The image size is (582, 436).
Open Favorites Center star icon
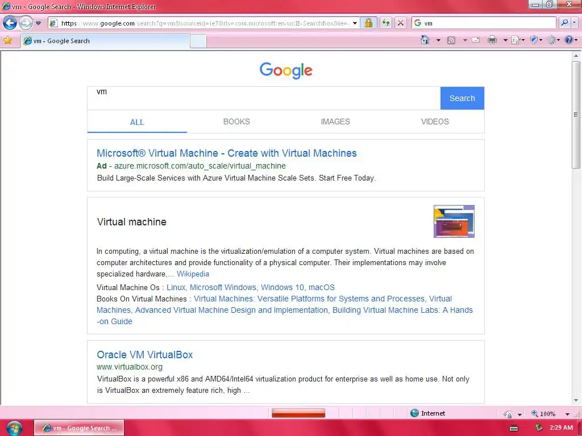[x=8, y=40]
